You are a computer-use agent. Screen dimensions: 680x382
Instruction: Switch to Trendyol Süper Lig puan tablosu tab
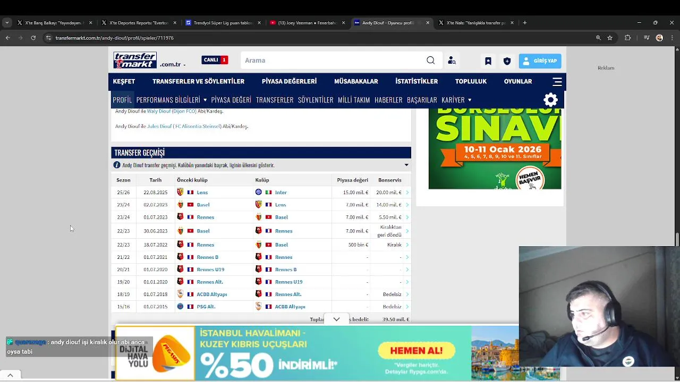(x=223, y=23)
